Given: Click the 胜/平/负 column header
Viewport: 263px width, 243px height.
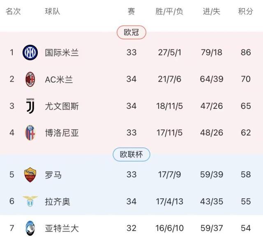Looking at the screenshot, I should [x=169, y=11].
